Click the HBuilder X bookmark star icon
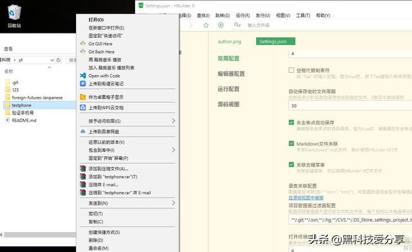The height and width of the screenshot is (252, 412). (x=206, y=25)
